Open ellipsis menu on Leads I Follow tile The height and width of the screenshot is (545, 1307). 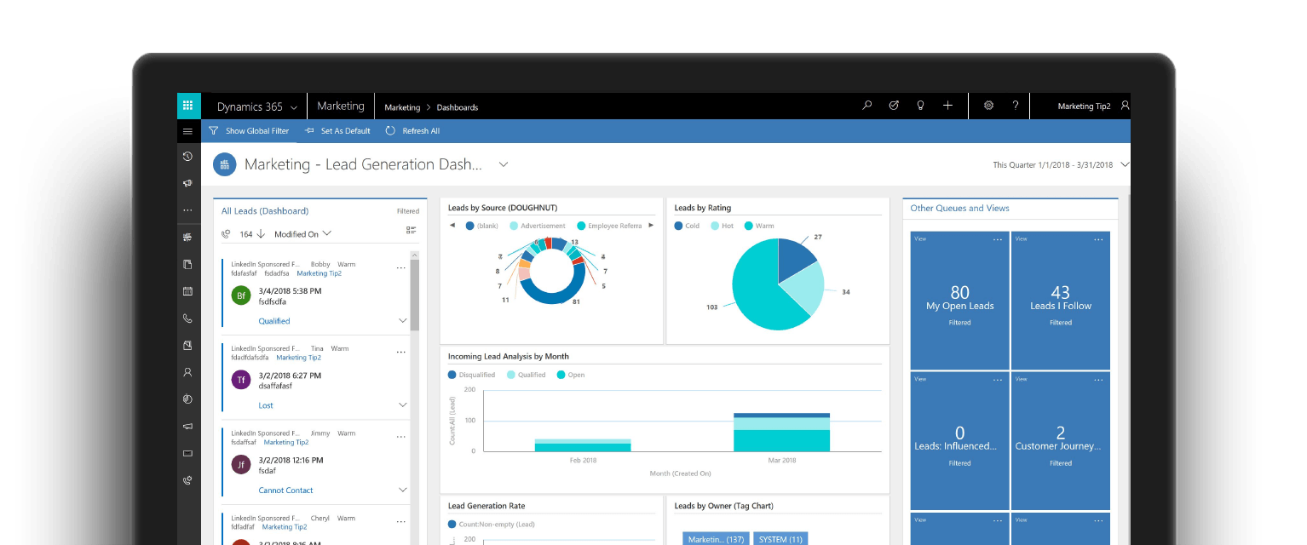(1098, 239)
